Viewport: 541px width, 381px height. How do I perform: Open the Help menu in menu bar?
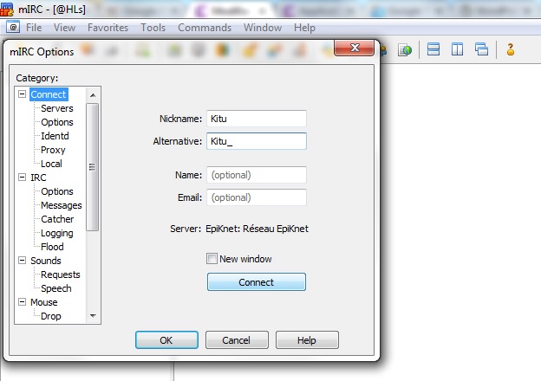click(x=304, y=28)
